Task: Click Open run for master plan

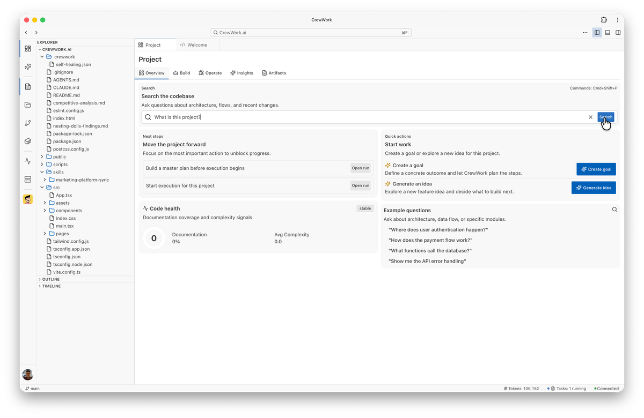Action: coord(361,168)
